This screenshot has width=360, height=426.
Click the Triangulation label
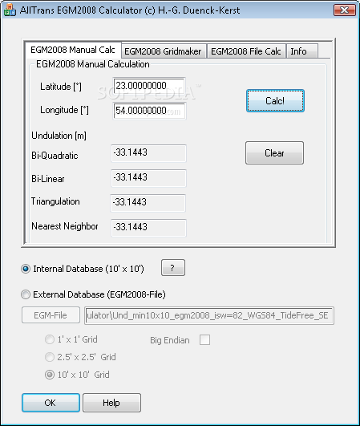click(55, 201)
